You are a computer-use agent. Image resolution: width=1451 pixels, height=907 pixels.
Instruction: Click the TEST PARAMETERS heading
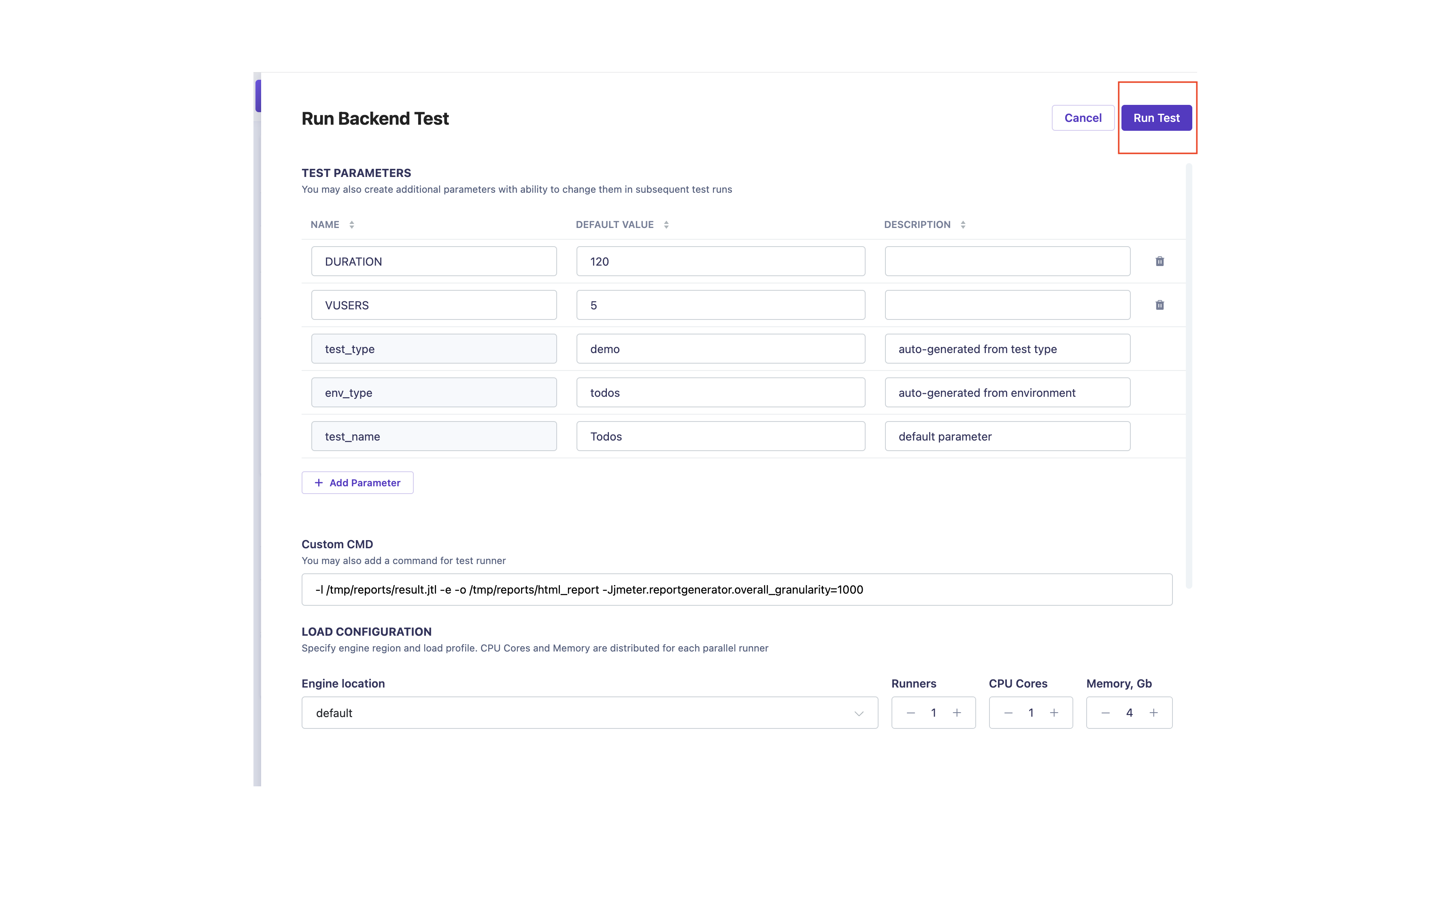(356, 173)
